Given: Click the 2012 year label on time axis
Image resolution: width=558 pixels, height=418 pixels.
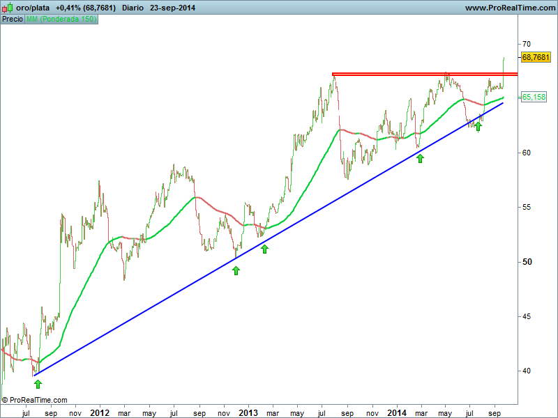Looking at the screenshot, I should (100, 413).
